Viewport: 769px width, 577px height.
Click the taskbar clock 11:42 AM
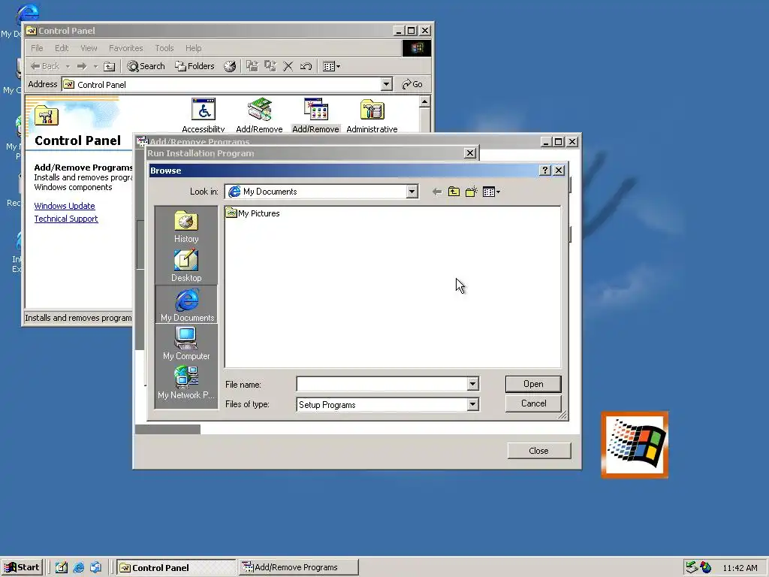pyautogui.click(x=740, y=568)
